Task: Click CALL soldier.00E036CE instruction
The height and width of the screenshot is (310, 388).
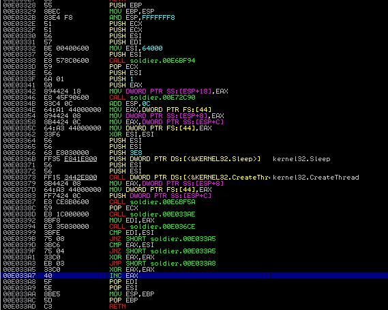Action: point(152,227)
